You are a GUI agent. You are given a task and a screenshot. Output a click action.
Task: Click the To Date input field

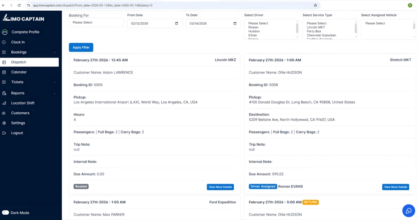(x=208, y=24)
